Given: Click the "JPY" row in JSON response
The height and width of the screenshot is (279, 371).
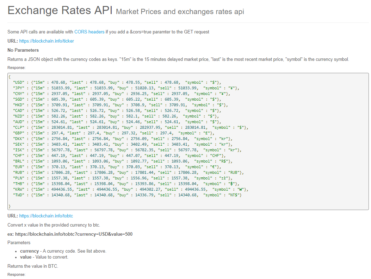Looking at the screenshot, I should tap(126, 88).
